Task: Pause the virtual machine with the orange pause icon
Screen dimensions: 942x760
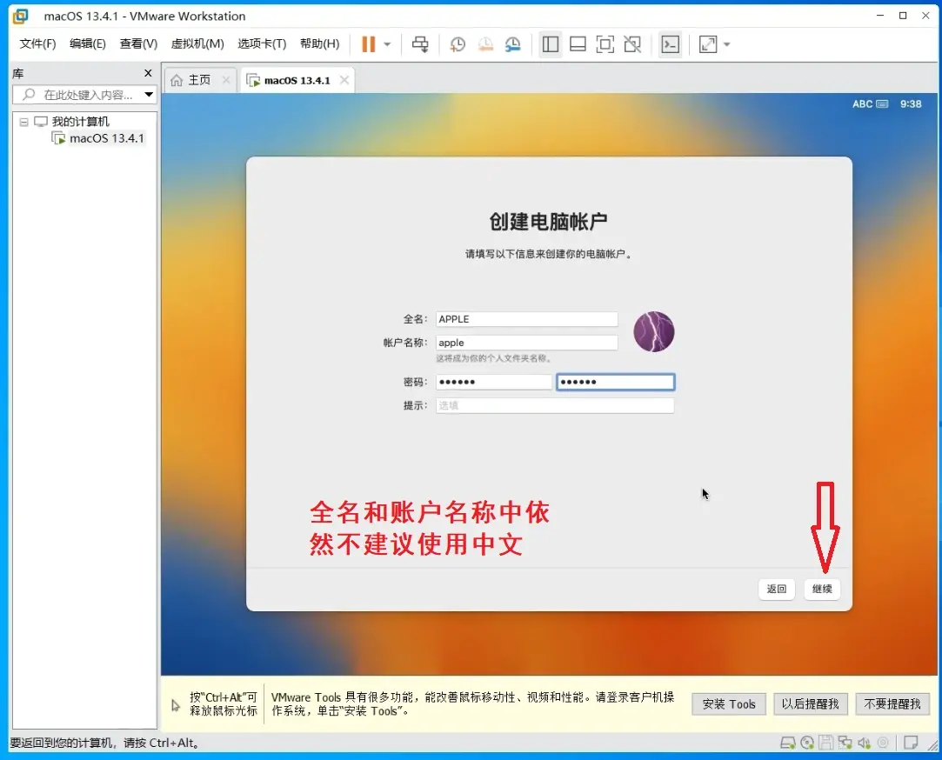Action: point(368,43)
